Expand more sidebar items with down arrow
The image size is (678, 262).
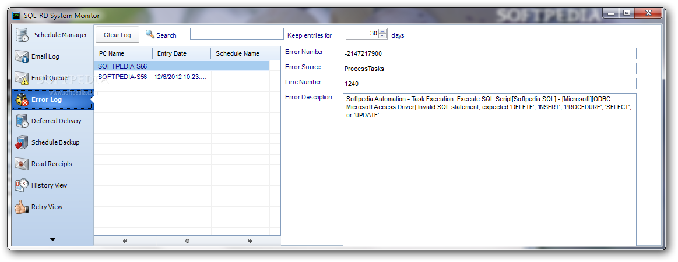(x=52, y=239)
